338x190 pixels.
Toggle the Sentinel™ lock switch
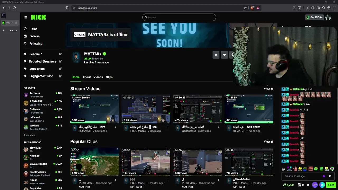click(x=60, y=54)
